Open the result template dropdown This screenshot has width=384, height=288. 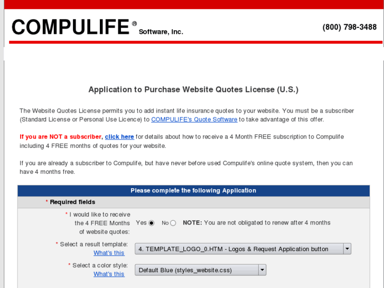pyautogui.click(x=243, y=249)
